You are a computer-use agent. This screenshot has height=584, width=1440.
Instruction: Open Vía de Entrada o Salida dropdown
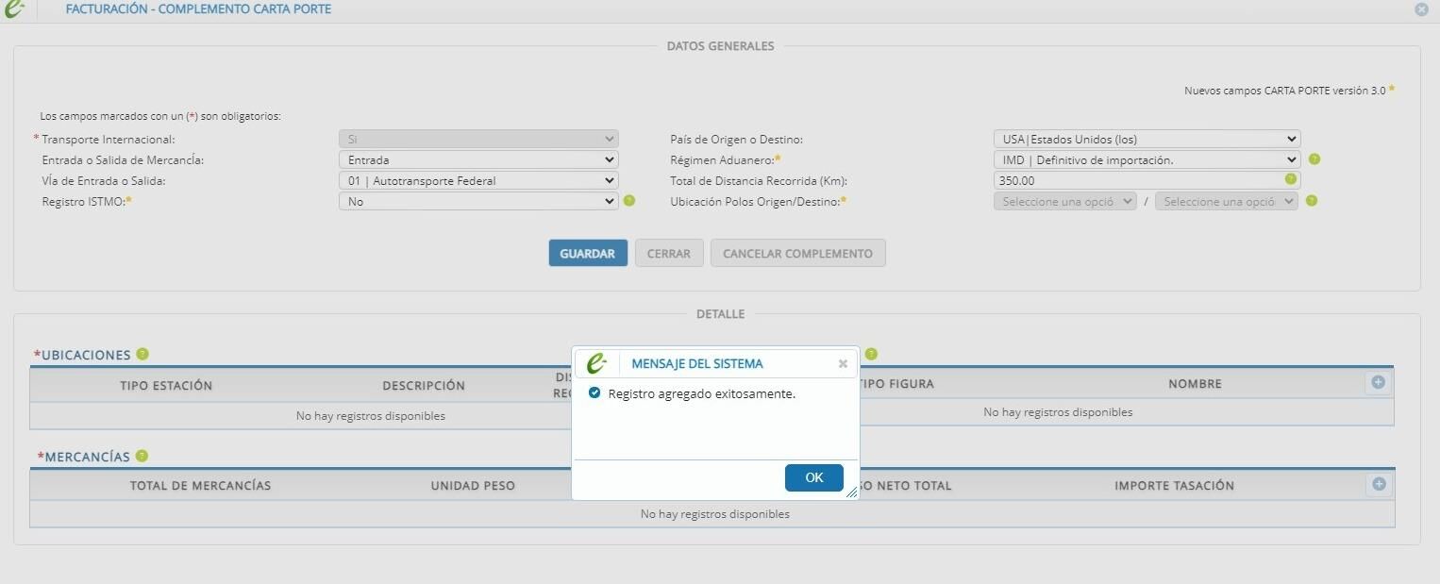point(478,180)
